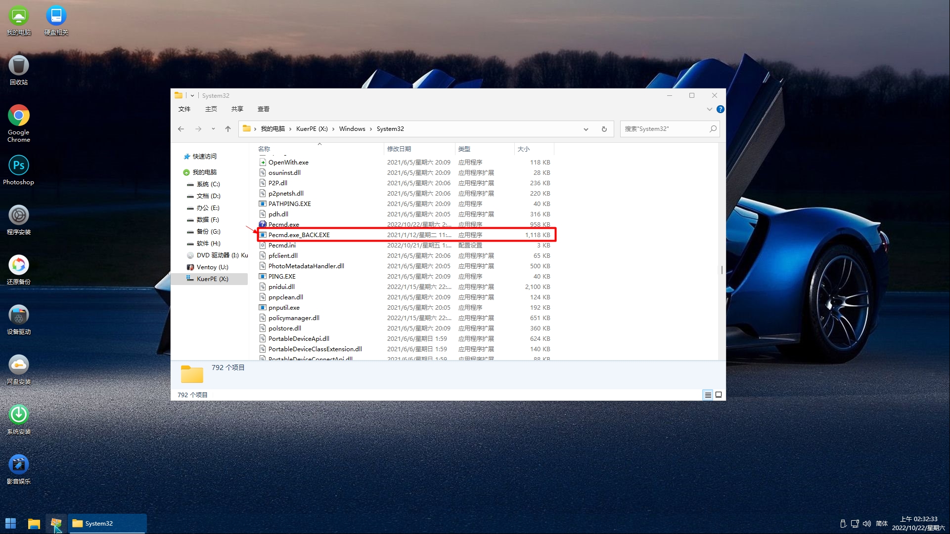Select Ventoy (U:) drive in sidebar
950x534 pixels.
click(212, 267)
